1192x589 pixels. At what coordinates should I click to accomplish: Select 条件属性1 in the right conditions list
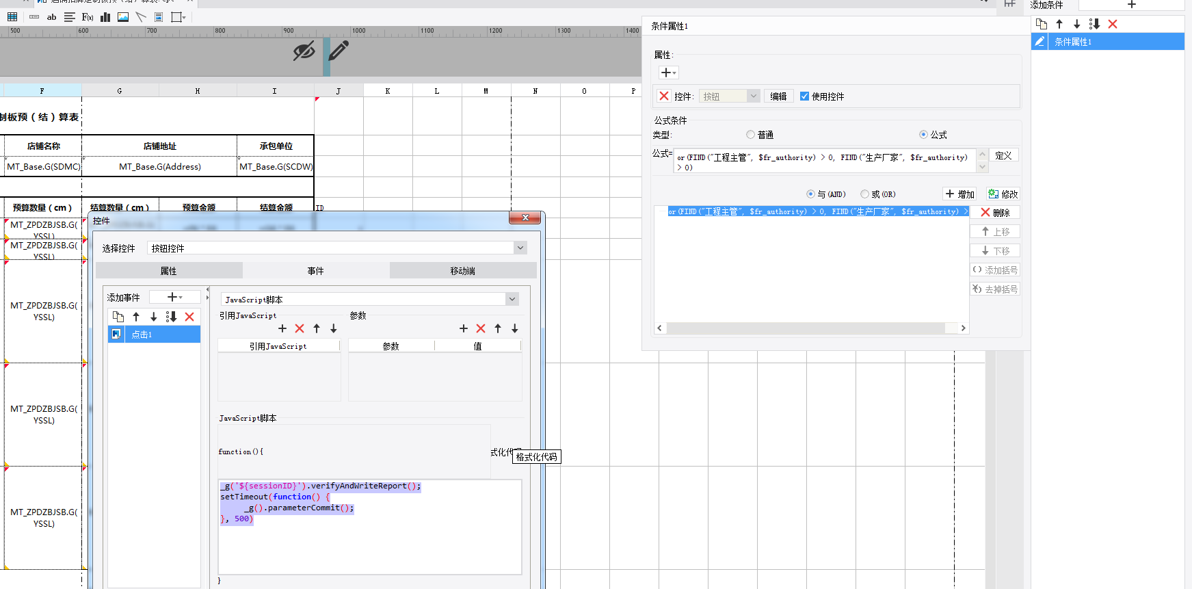[x=1108, y=42]
